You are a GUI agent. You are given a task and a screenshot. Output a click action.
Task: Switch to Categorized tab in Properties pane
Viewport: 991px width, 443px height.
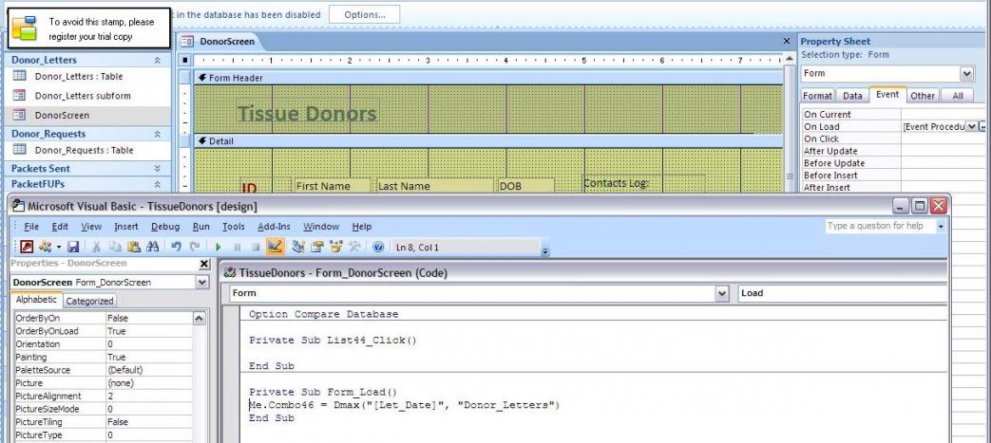pyautogui.click(x=89, y=301)
